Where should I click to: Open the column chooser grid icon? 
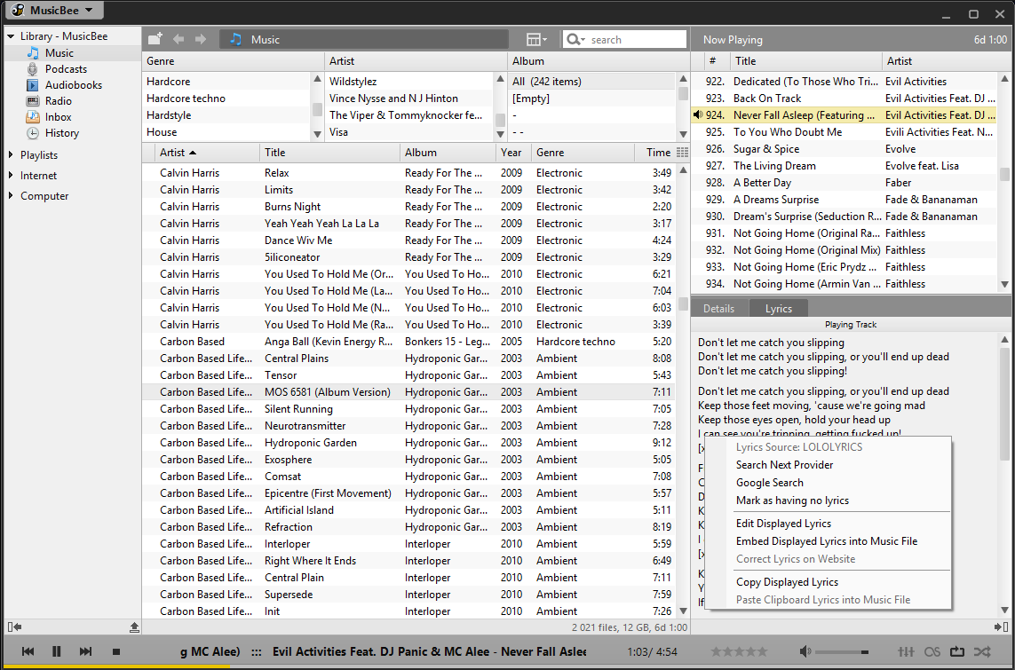click(682, 153)
